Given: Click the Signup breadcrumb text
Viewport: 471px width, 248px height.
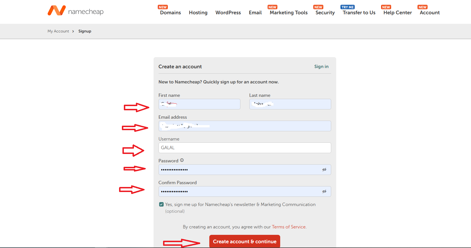Looking at the screenshot, I should coord(85,31).
